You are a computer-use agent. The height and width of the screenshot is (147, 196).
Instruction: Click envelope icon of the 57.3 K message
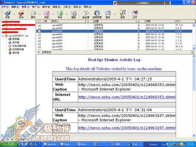point(39,25)
